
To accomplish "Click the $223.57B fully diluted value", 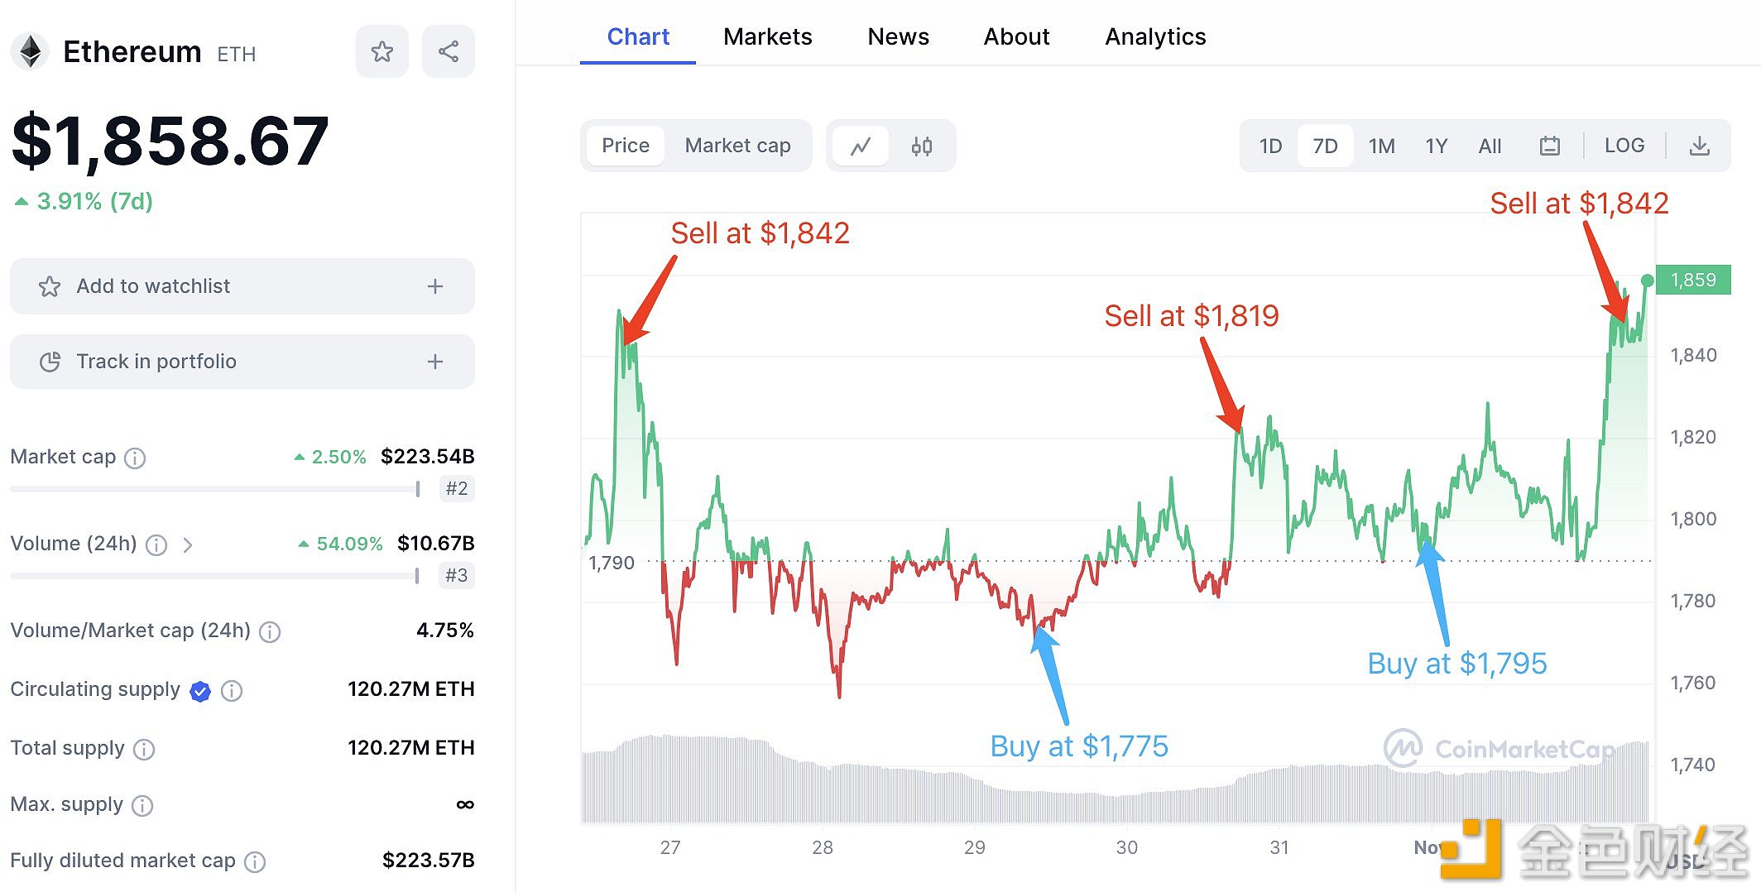I will [x=428, y=860].
